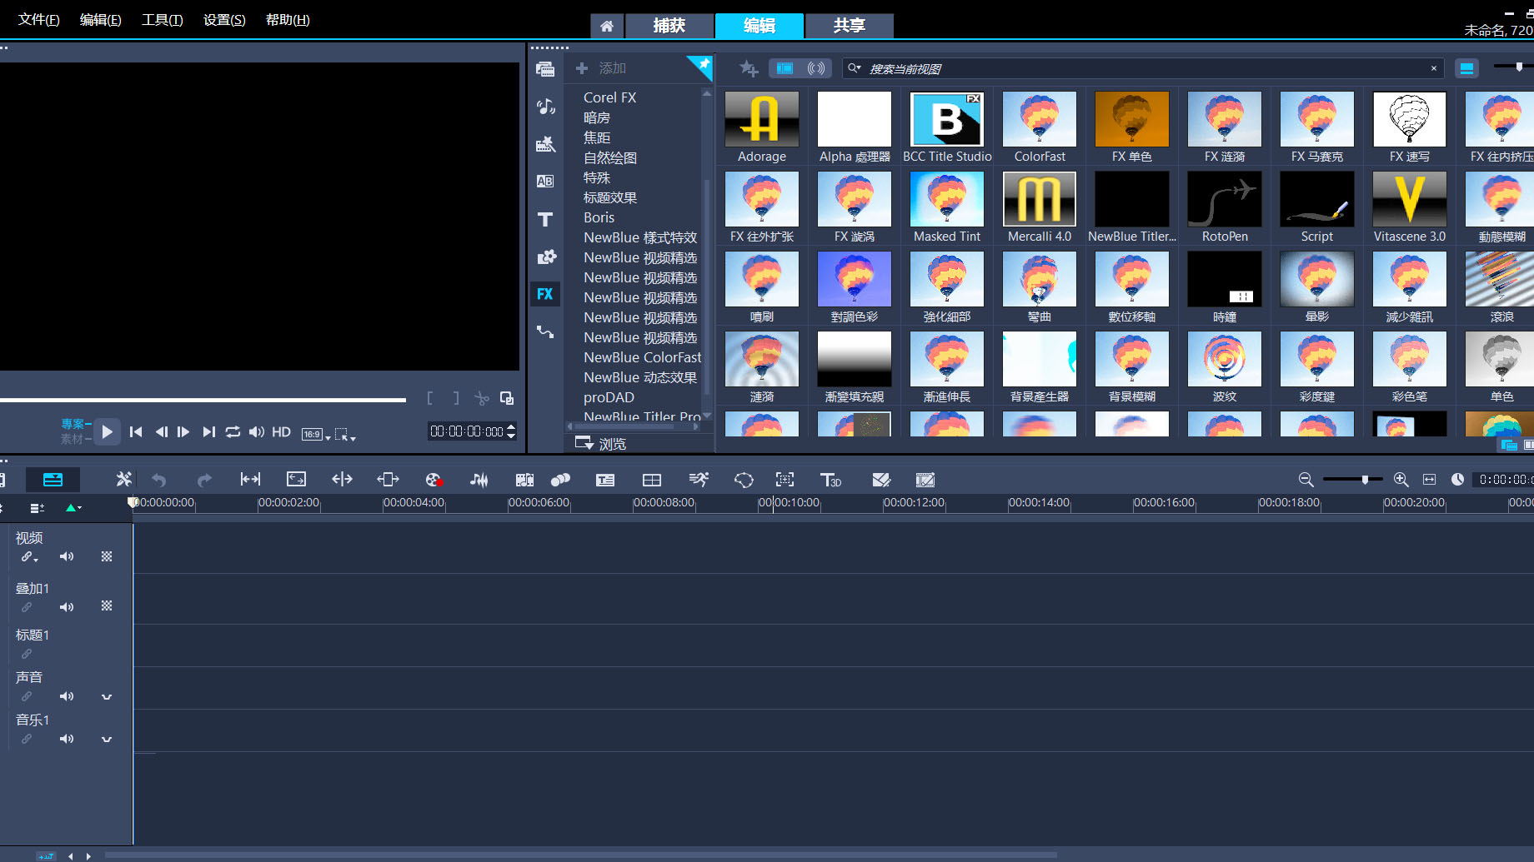Click the Redo arrow in timeline toolbar
This screenshot has height=862, width=1534.
(204, 480)
